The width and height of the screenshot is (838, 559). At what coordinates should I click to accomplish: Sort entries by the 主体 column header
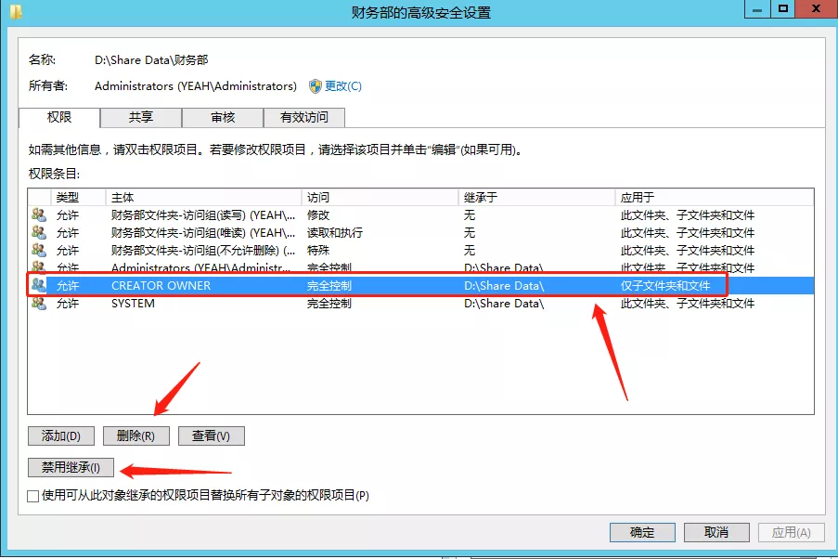tap(203, 198)
